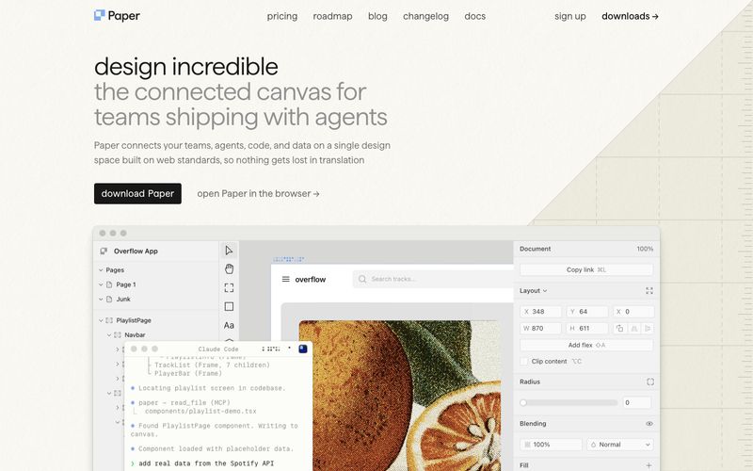
Task: Select the Junk page row
Action: click(x=156, y=299)
